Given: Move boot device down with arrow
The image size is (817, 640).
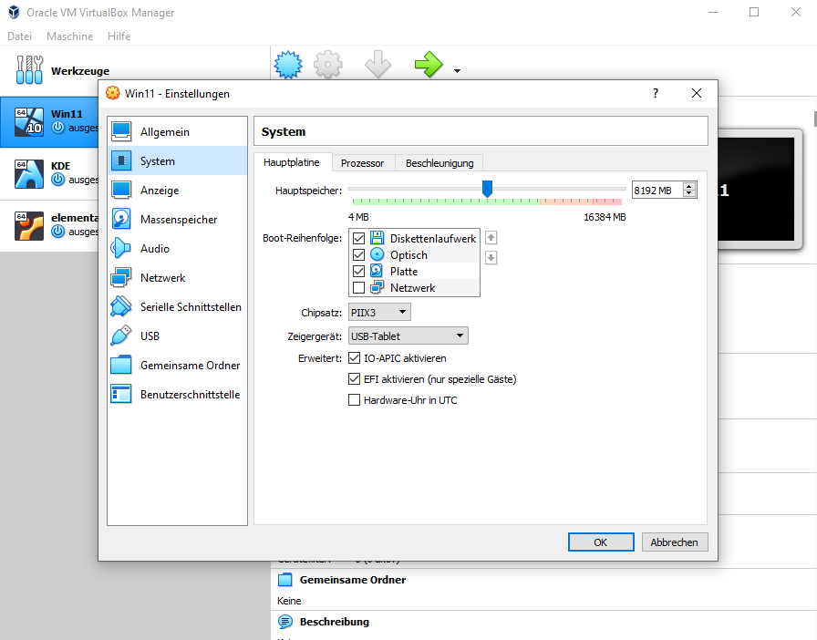Looking at the screenshot, I should pyautogui.click(x=491, y=257).
